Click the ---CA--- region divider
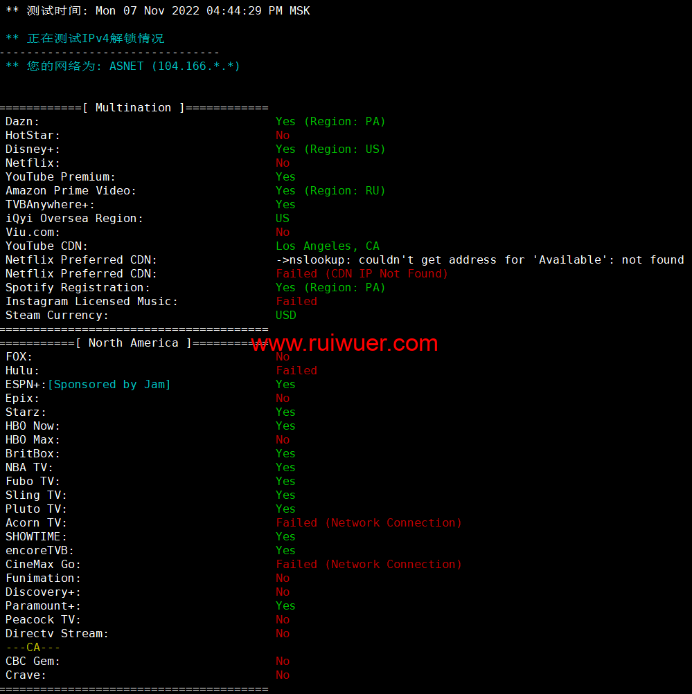 [33, 648]
